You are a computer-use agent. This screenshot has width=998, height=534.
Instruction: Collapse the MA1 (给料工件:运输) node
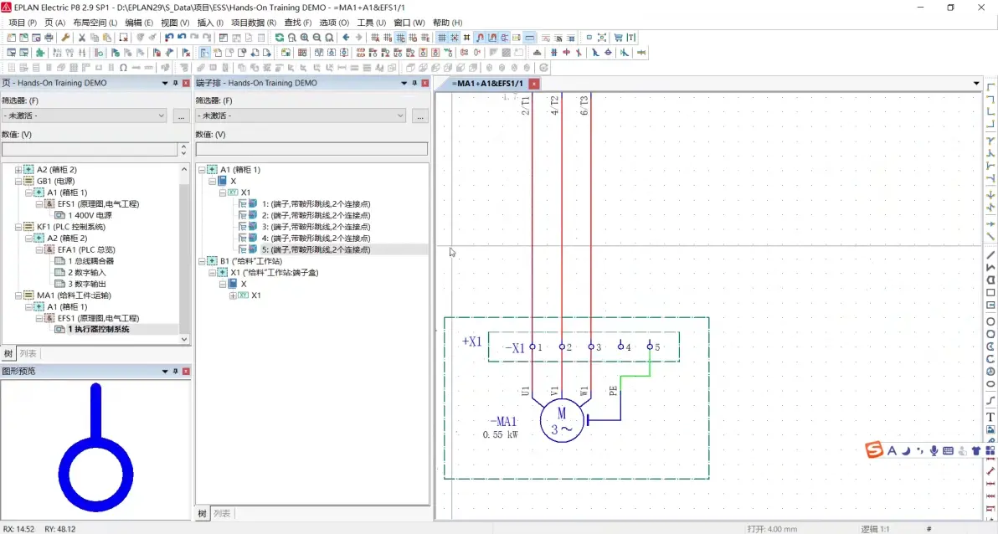[18, 296]
